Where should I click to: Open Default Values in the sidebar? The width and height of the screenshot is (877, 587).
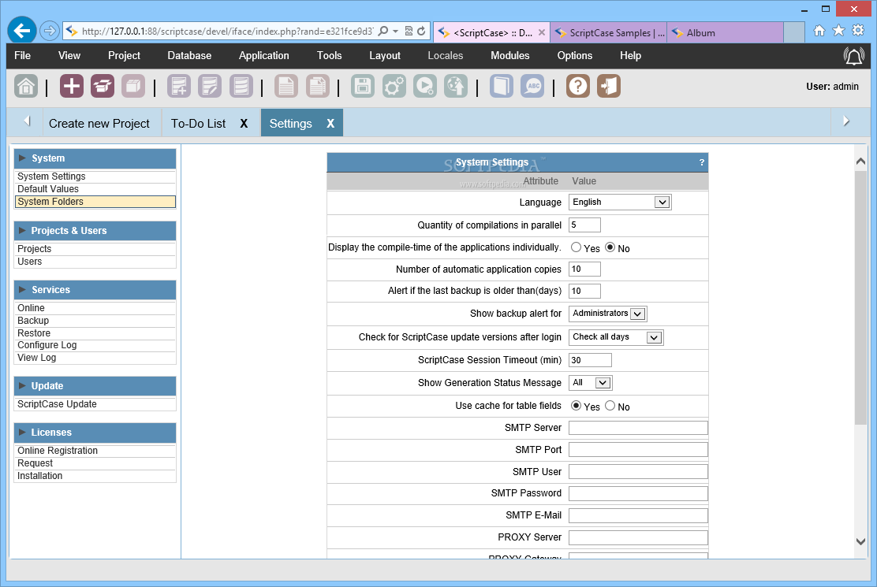point(48,189)
